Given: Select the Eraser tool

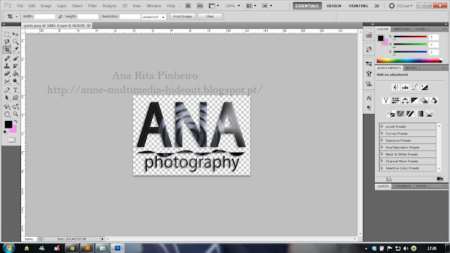Looking at the screenshot, I should (x=7, y=74).
